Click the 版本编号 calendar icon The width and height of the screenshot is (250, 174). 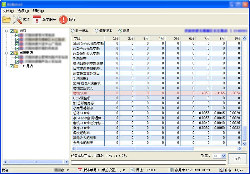coord(37,19)
